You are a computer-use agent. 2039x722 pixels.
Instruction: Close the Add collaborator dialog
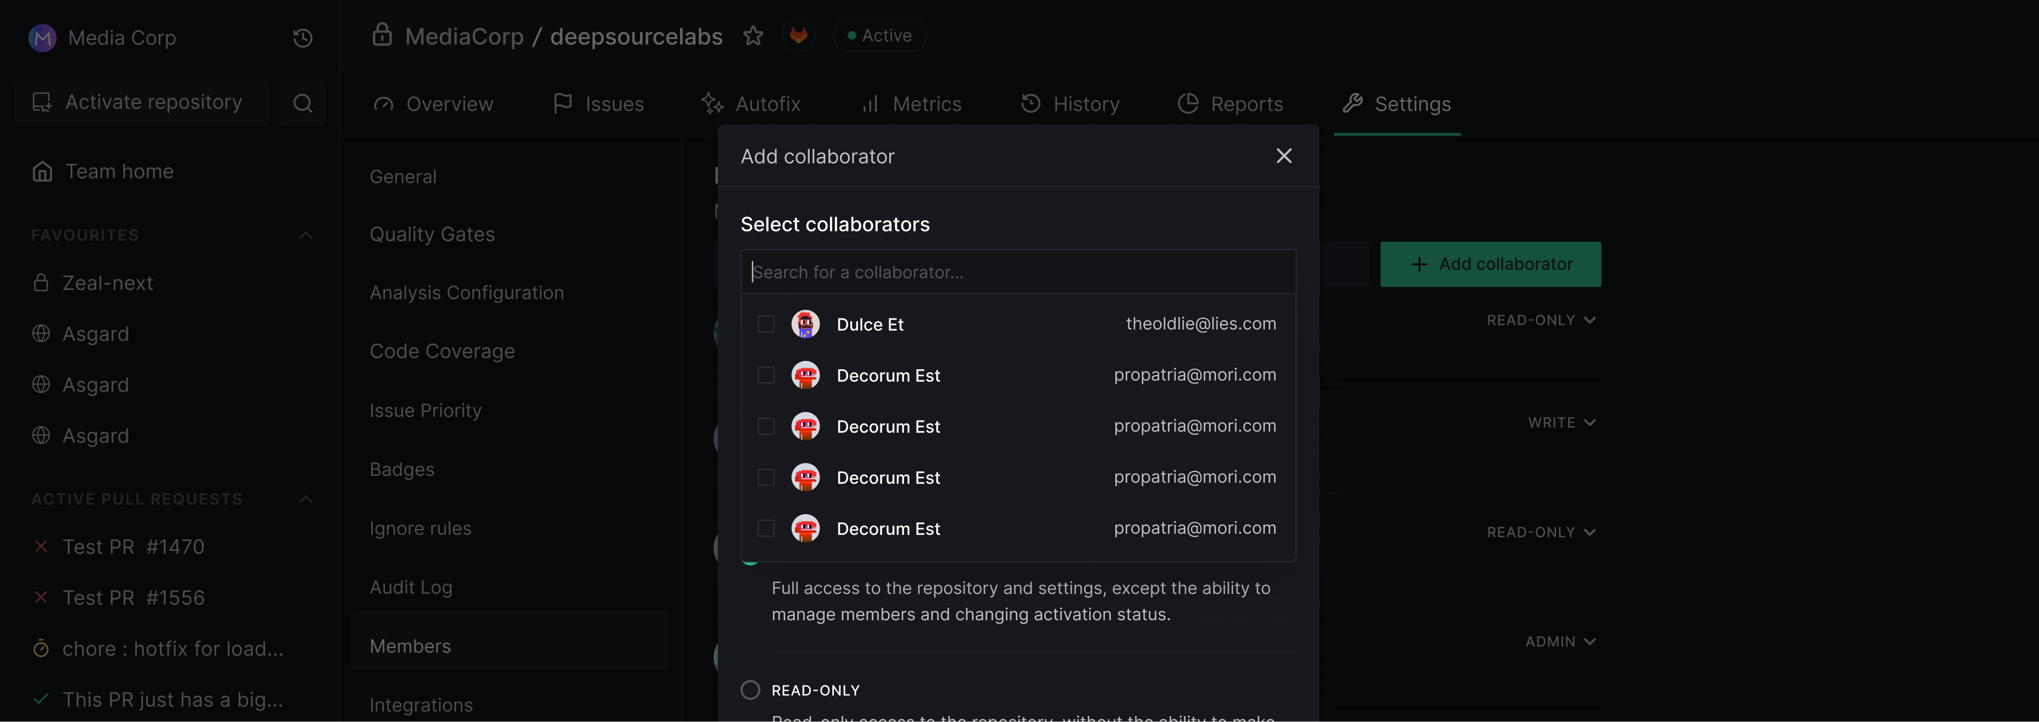(1284, 156)
